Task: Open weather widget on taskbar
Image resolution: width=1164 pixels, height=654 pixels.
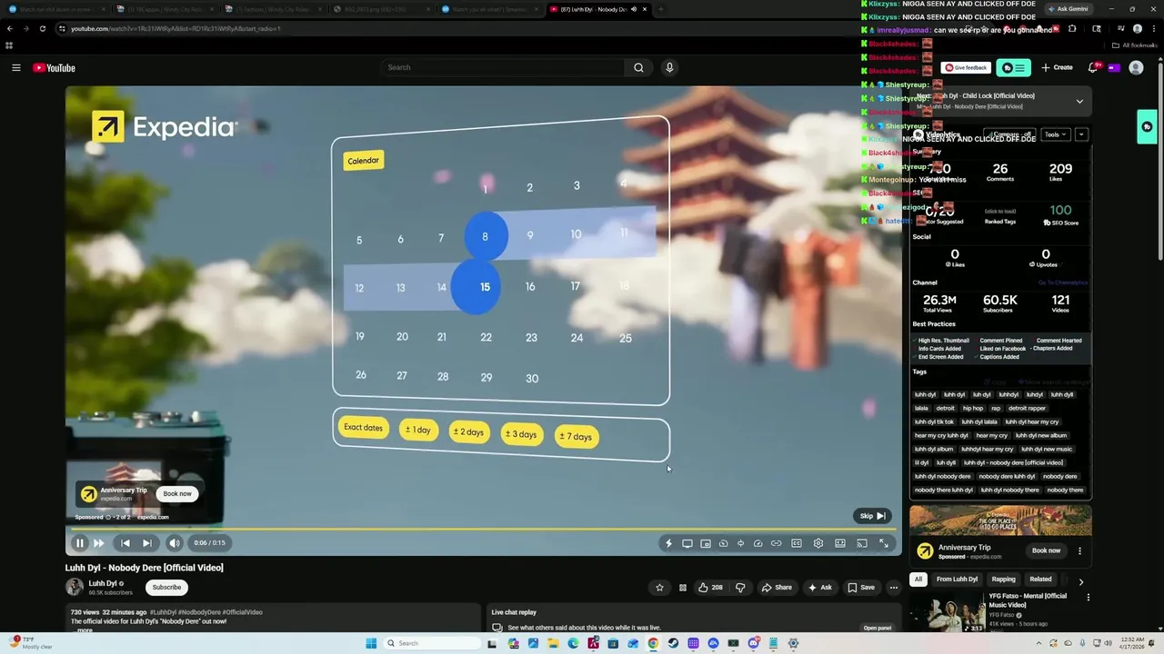Action: 30,643
